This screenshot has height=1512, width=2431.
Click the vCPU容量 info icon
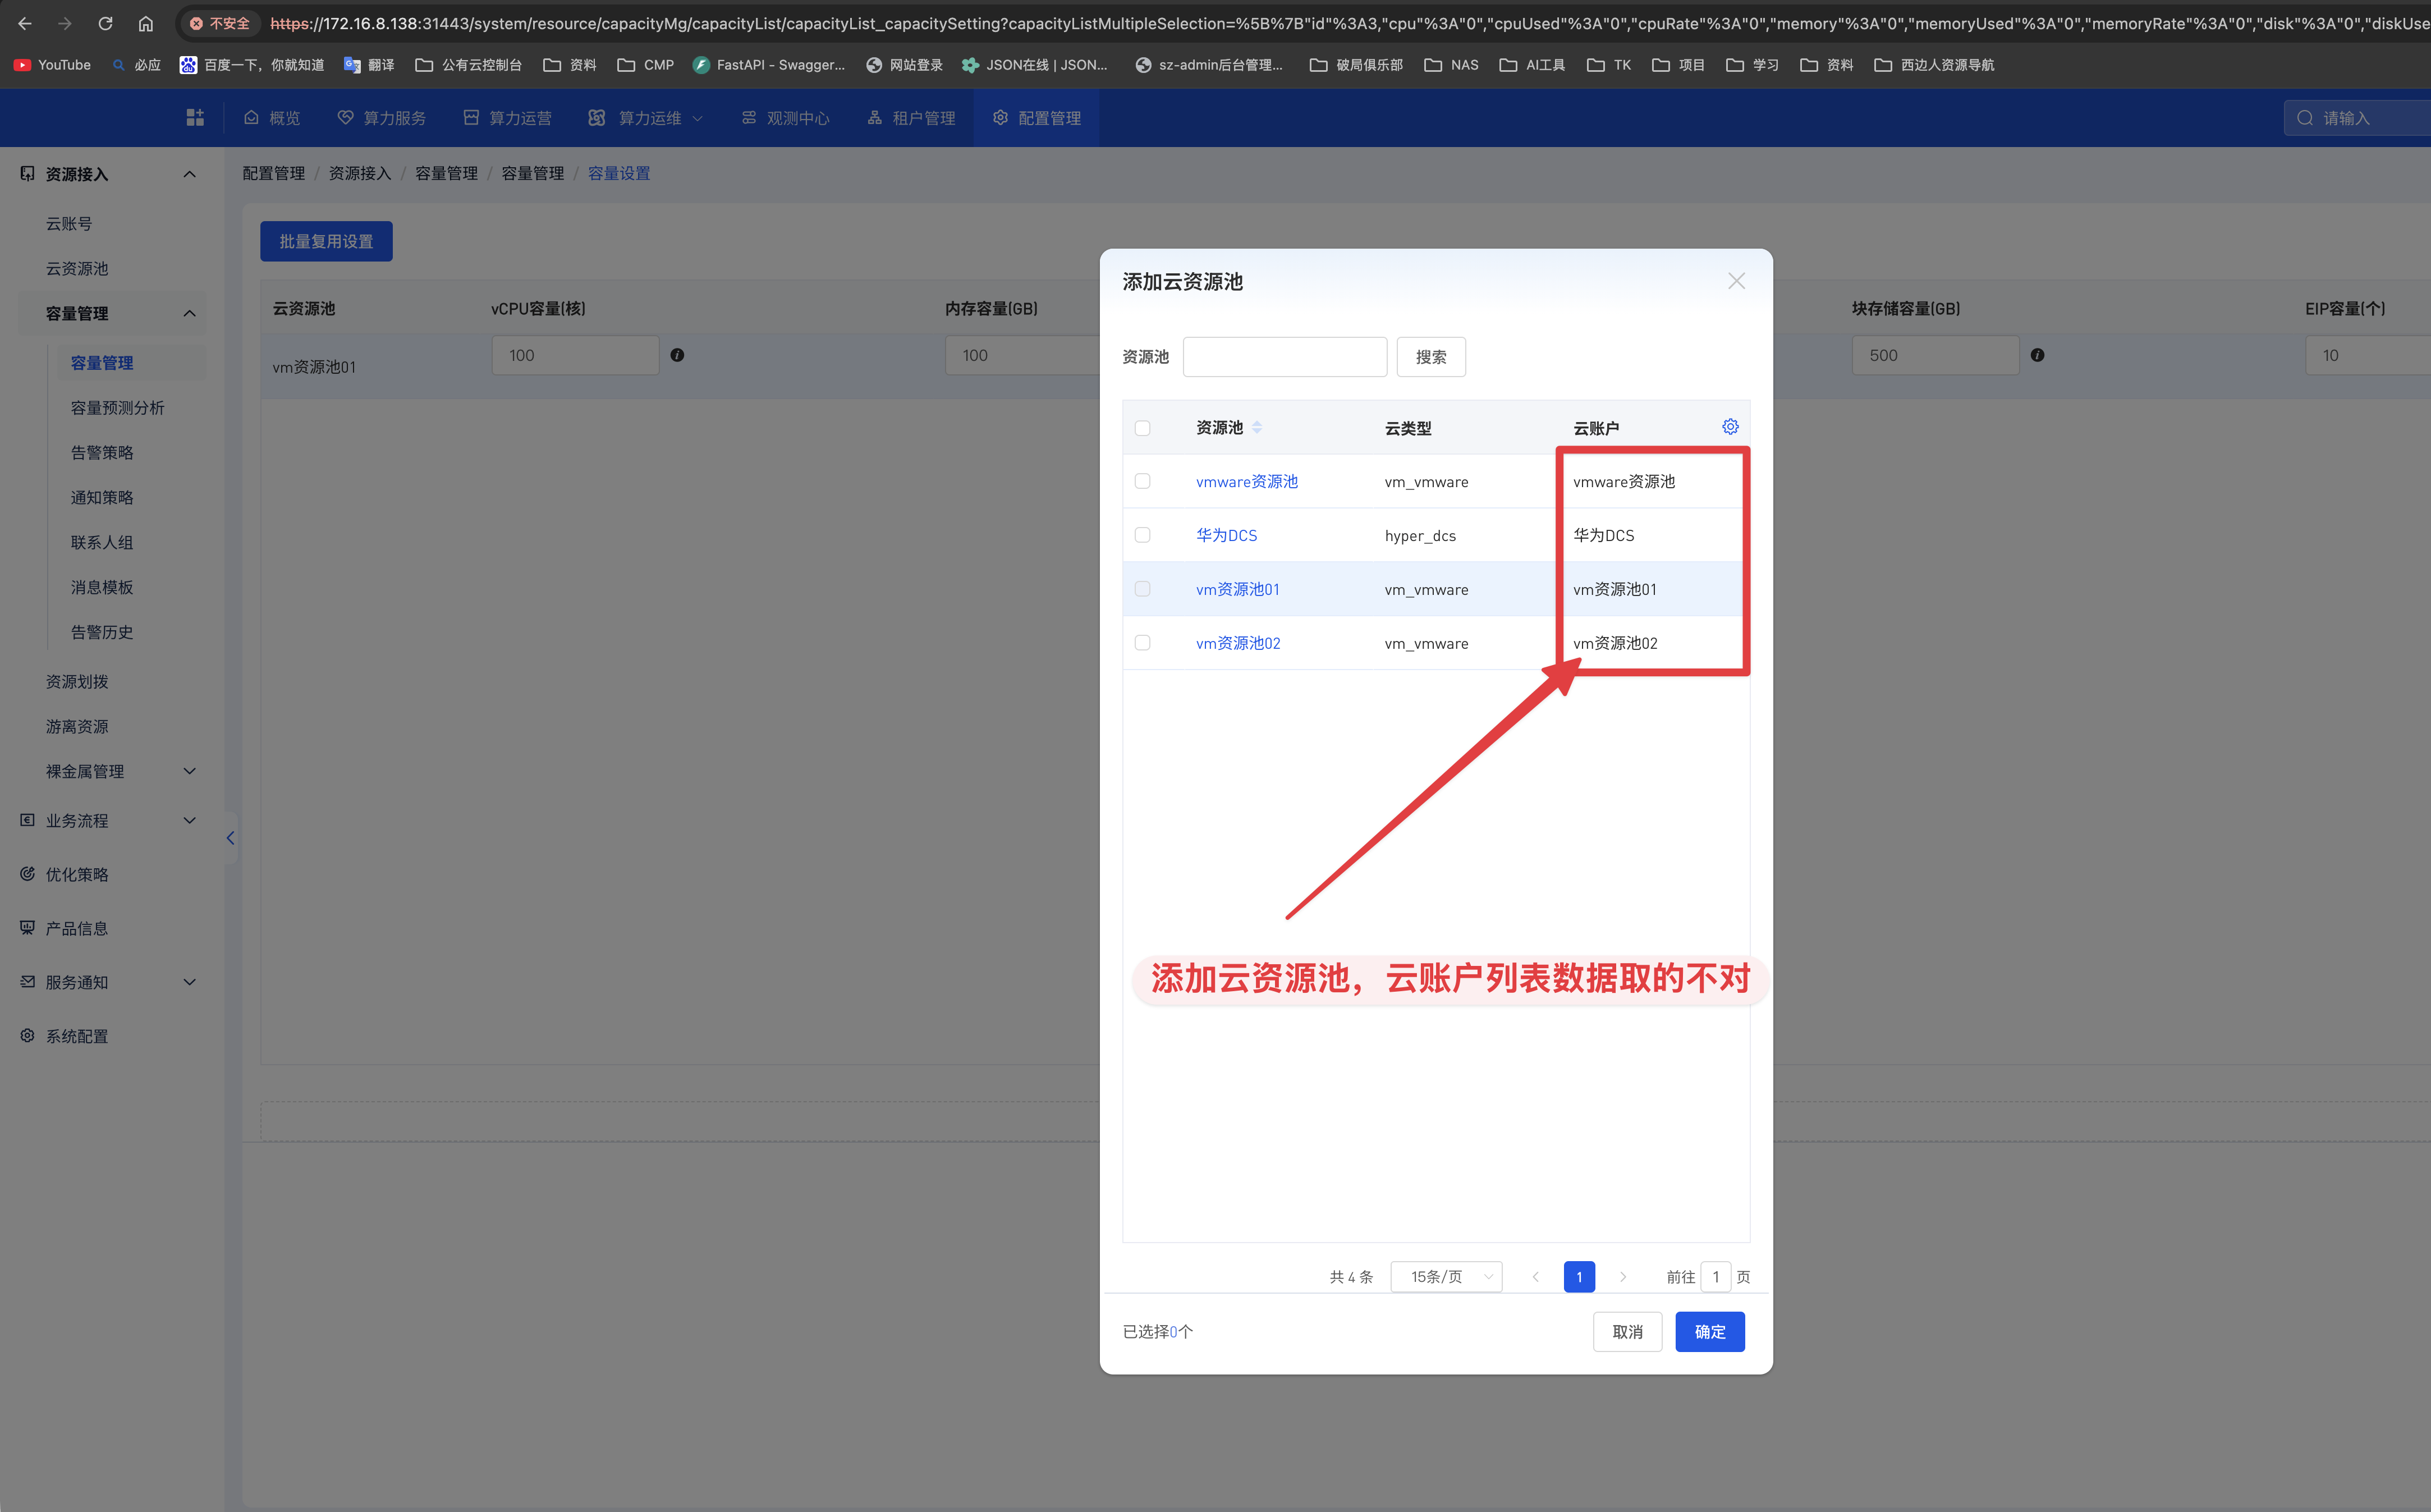click(677, 355)
